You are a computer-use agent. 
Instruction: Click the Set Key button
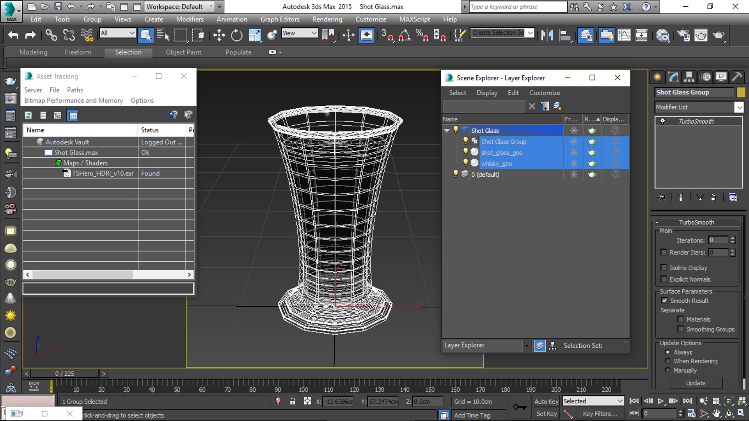click(546, 414)
